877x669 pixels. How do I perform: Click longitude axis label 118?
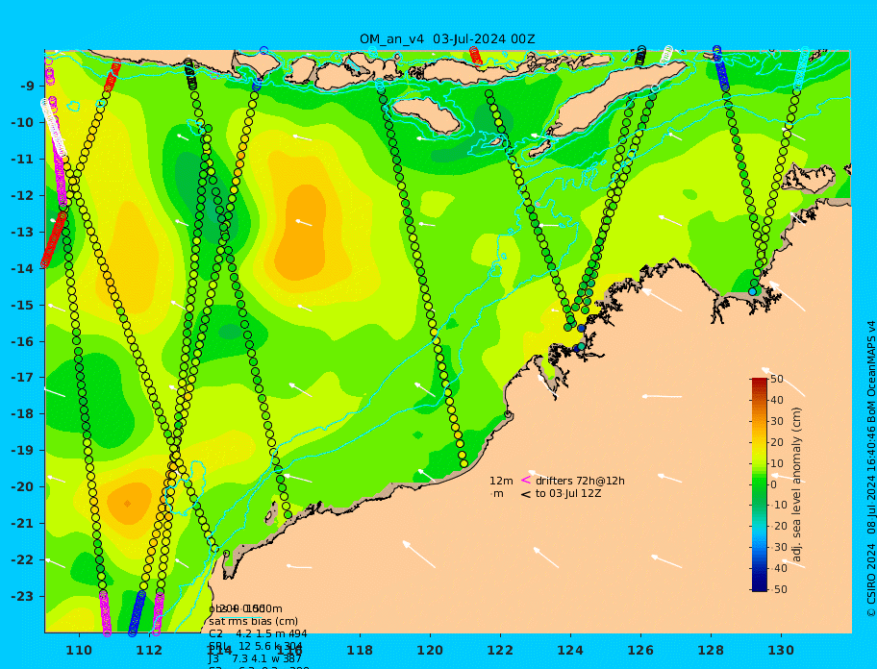pos(360,650)
